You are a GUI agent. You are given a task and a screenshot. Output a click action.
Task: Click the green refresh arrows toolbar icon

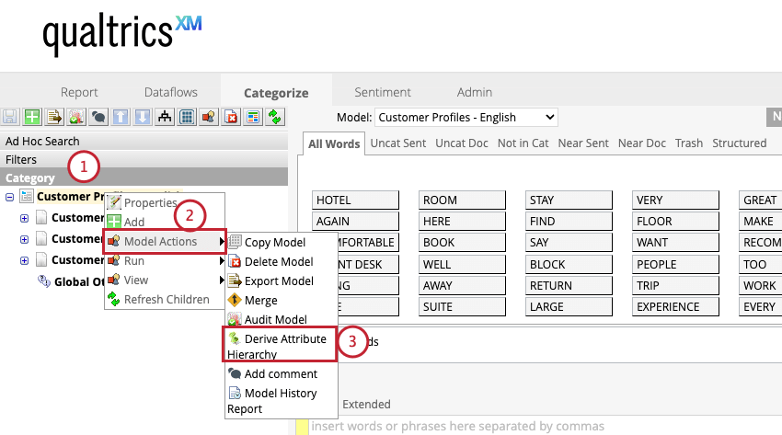tap(275, 117)
